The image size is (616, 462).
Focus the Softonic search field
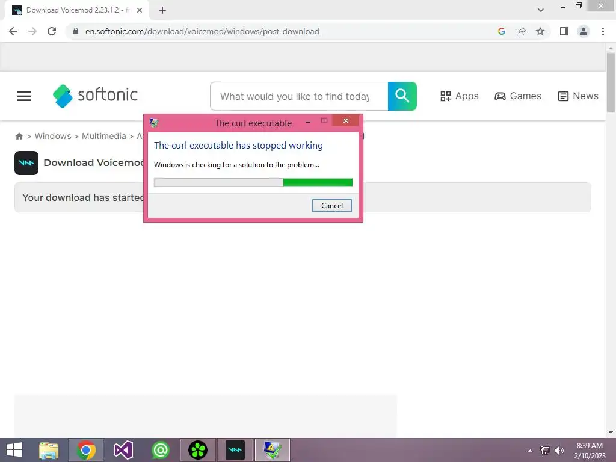click(x=299, y=96)
